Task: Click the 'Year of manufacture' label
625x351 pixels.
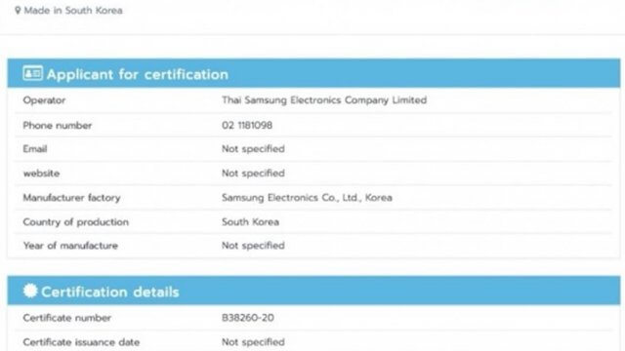Action: [x=70, y=246]
